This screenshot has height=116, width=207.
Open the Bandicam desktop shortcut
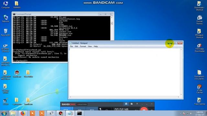pyautogui.click(x=17, y=74)
